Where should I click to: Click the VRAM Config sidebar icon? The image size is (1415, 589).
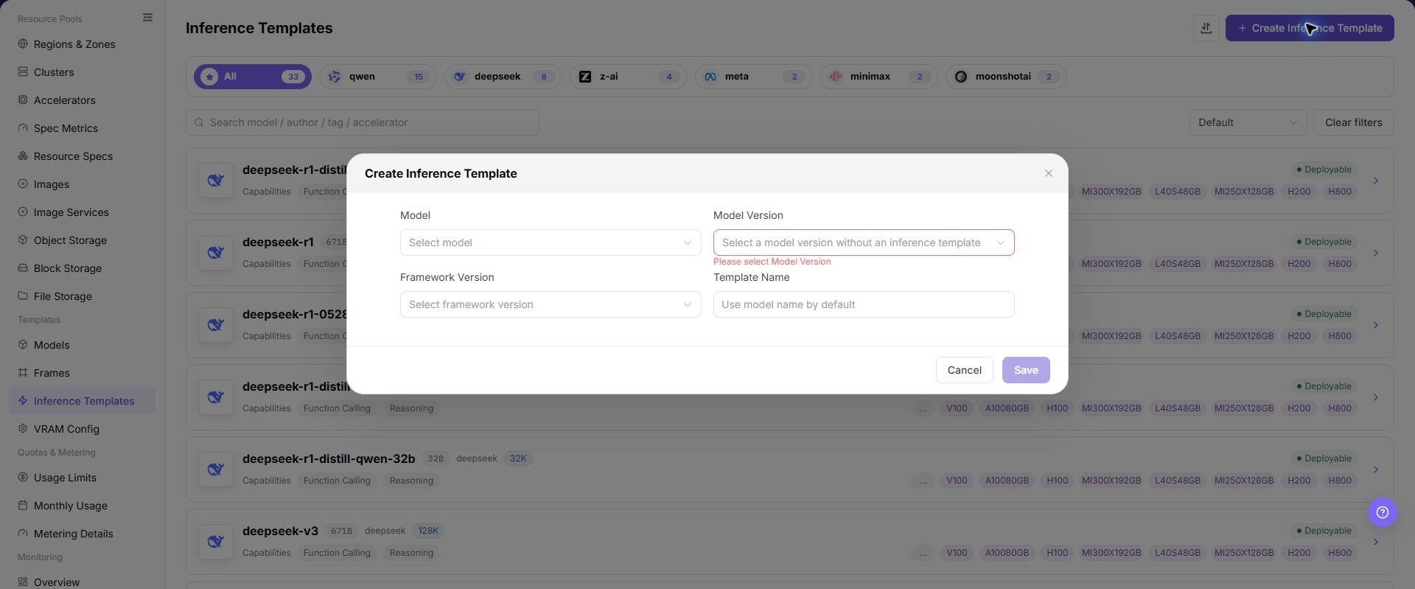(23, 428)
